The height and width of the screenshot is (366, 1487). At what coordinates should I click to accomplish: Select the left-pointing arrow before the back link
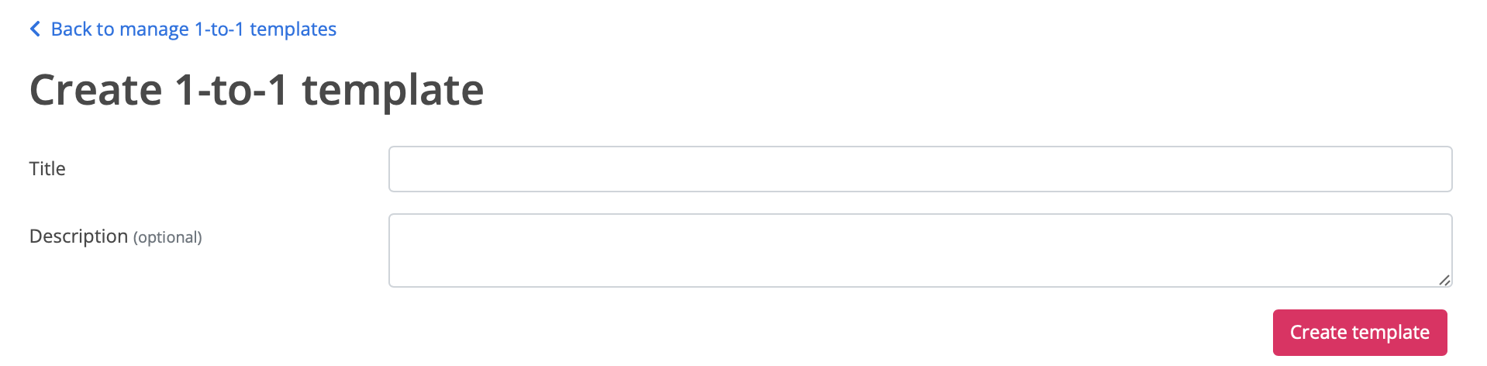pos(35,29)
